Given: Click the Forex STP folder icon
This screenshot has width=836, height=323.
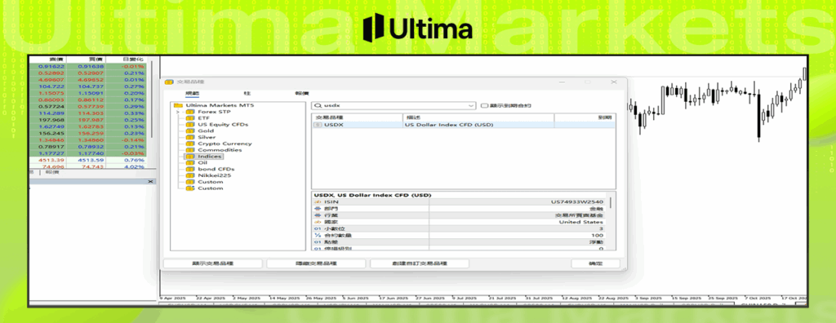Looking at the screenshot, I should 190,112.
